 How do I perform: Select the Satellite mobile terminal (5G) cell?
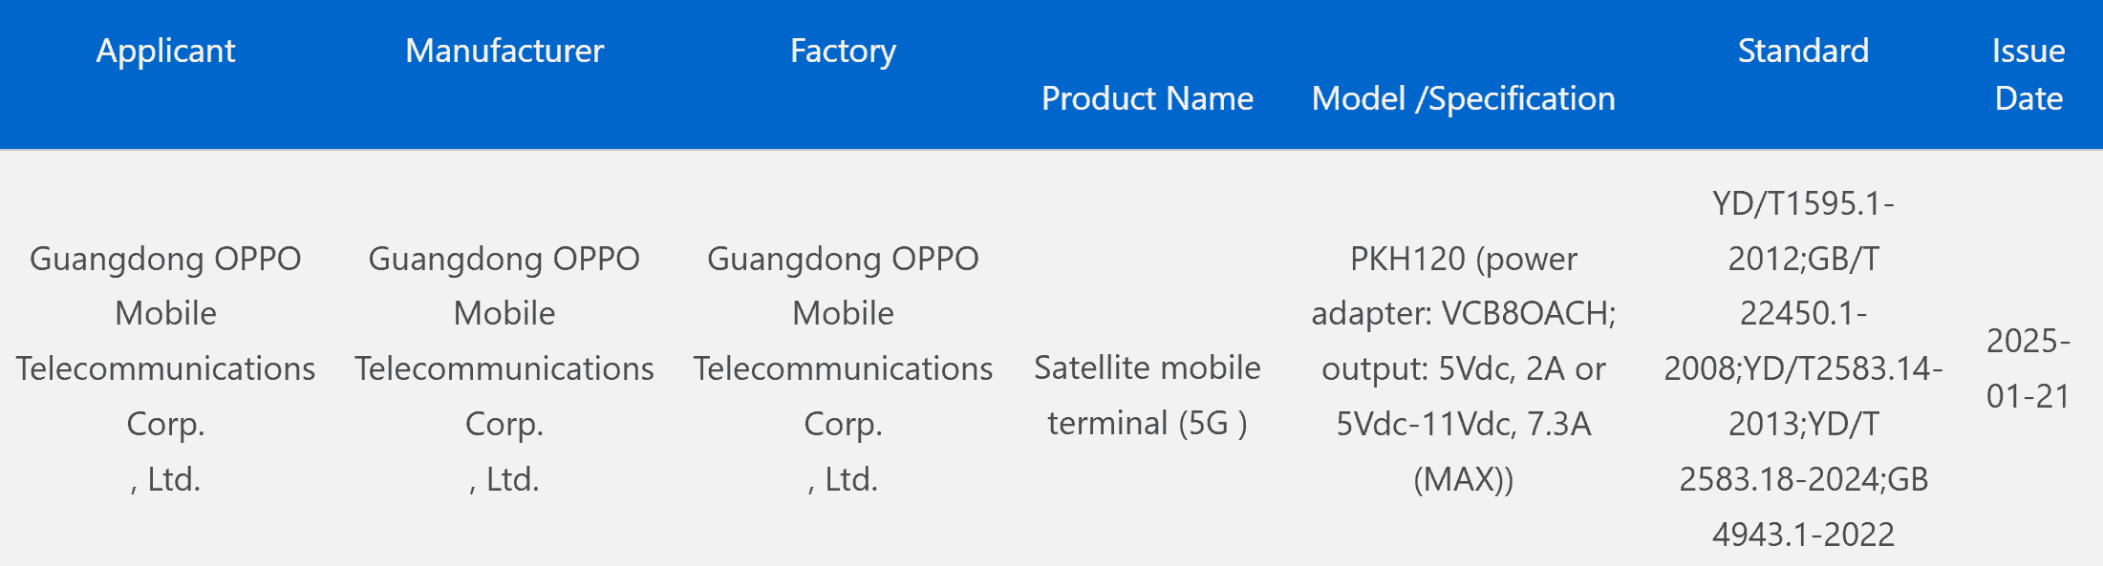[x=1147, y=395]
